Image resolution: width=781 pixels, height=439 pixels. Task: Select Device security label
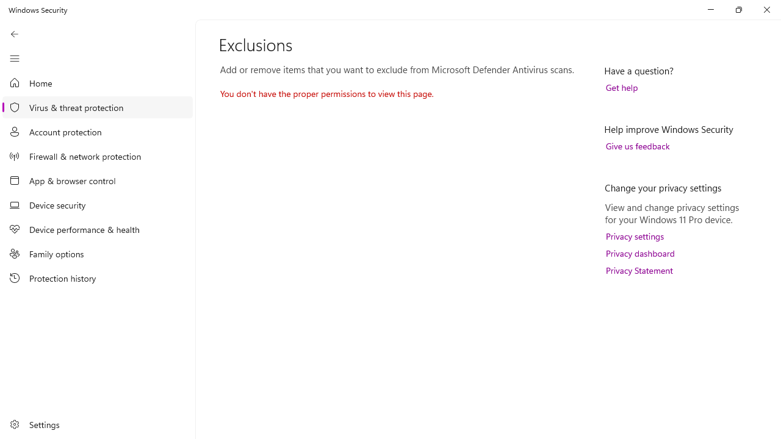coord(57,205)
